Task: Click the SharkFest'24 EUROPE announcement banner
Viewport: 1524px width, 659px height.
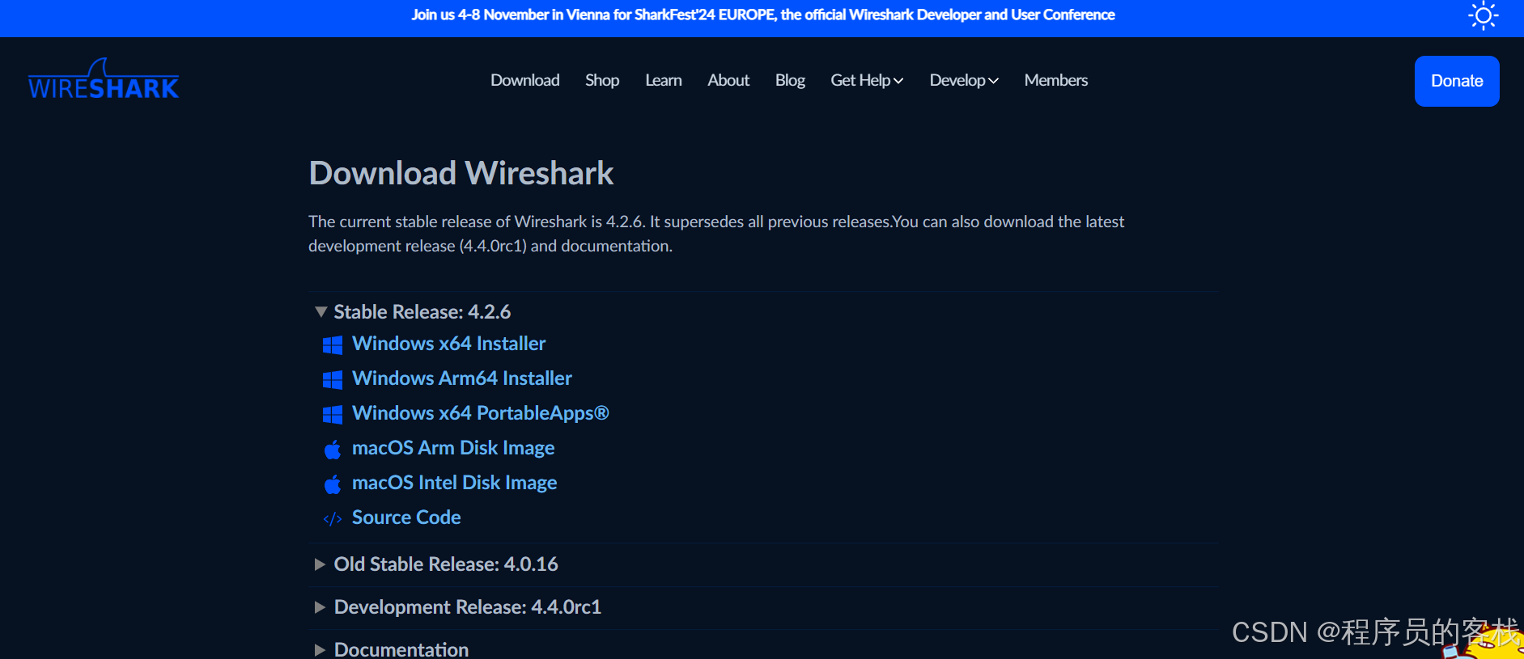Action: [762, 15]
